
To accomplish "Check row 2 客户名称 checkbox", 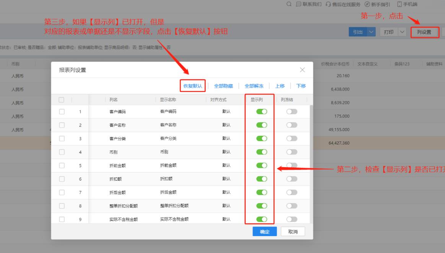I will 62,125.
